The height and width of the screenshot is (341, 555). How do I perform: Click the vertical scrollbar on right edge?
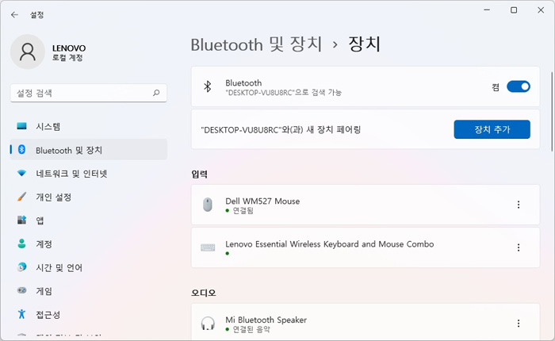tap(552, 112)
